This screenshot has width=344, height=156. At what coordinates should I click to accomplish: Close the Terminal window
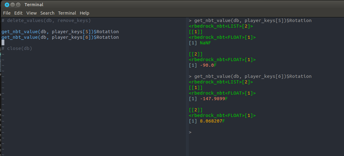7,5
